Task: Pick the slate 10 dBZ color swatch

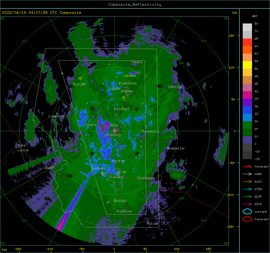Action: pyautogui.click(x=247, y=140)
